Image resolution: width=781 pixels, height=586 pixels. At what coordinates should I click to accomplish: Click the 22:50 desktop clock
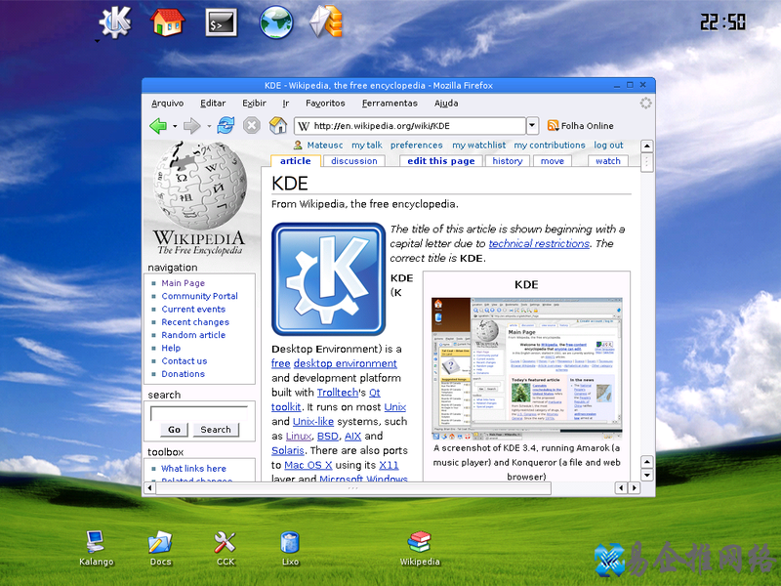click(x=722, y=22)
